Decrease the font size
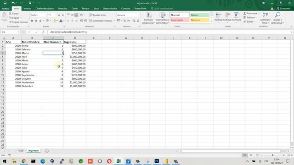 point(63,15)
